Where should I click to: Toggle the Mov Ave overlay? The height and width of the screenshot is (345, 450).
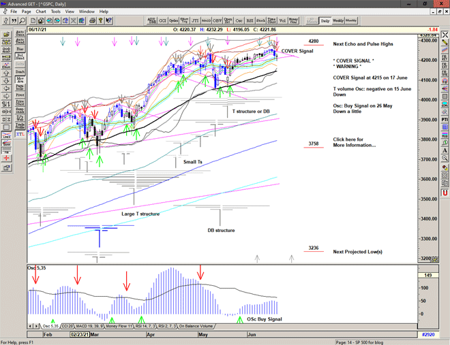(20, 80)
